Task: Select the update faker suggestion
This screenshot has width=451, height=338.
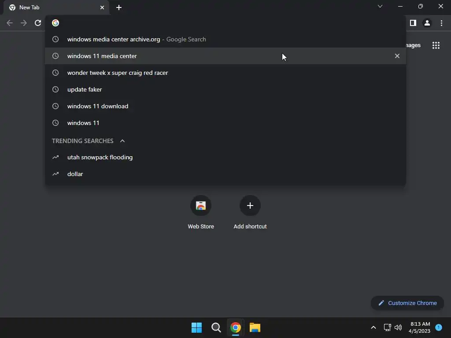Action: click(225, 89)
